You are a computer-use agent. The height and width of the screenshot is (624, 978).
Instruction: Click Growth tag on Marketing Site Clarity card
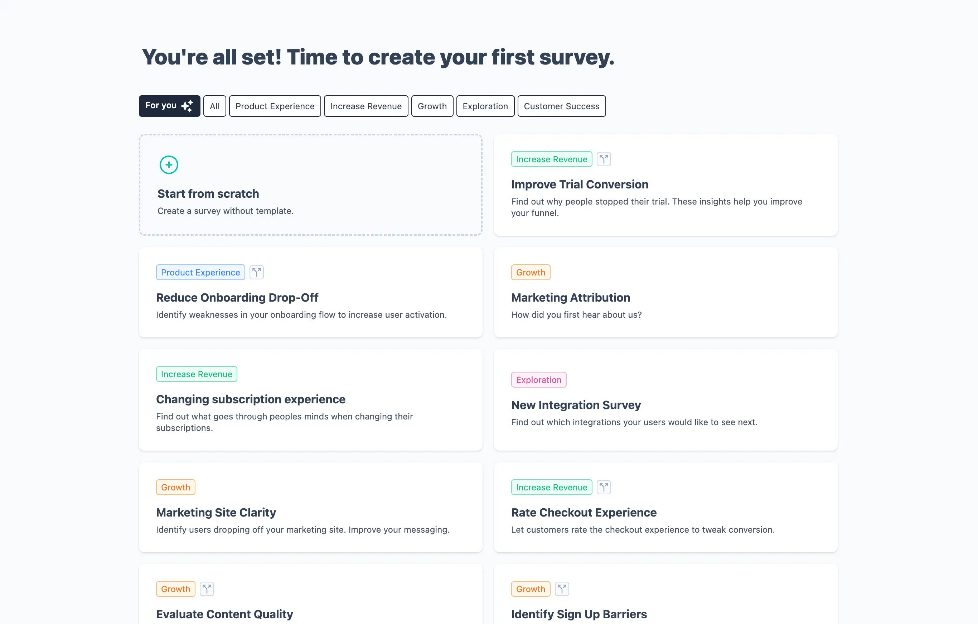tap(175, 487)
